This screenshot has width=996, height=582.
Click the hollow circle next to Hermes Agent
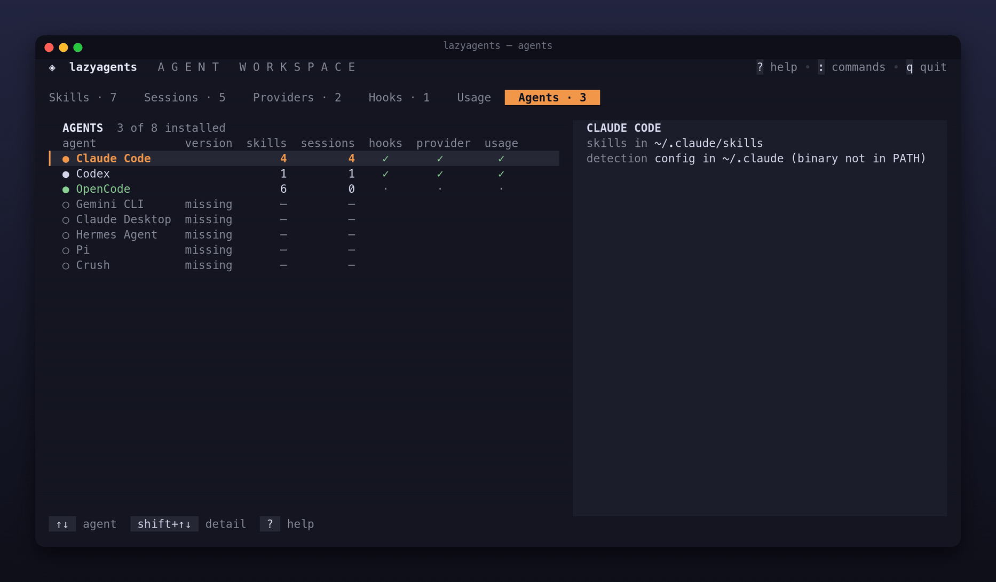pyautogui.click(x=66, y=235)
